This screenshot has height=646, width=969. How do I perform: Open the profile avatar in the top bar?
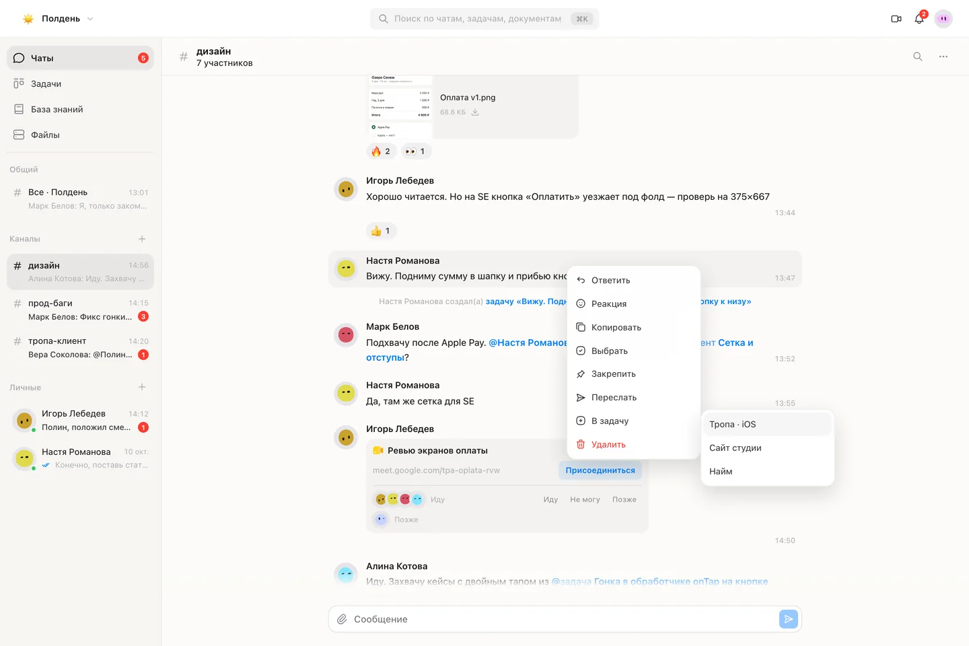(x=943, y=19)
